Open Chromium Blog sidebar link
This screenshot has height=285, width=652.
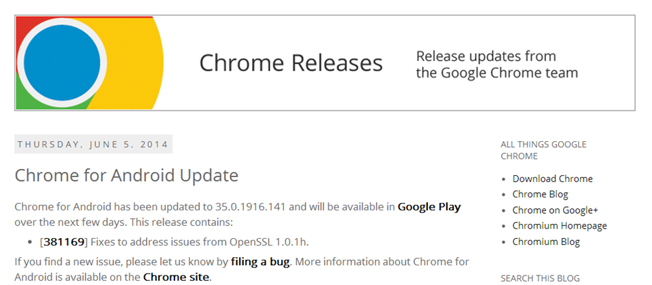546,242
